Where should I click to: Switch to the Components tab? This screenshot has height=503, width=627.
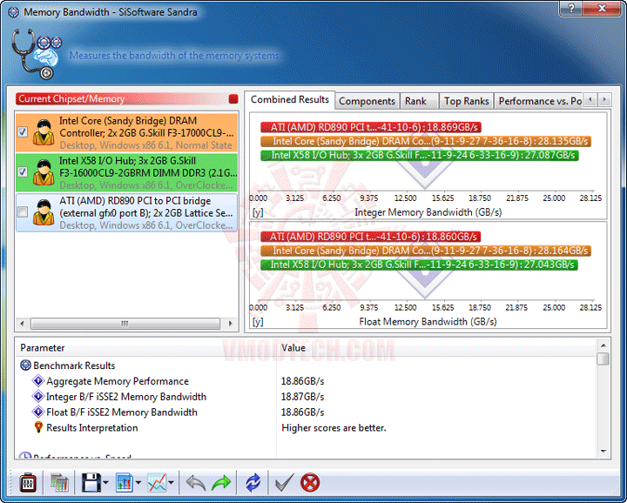(367, 101)
